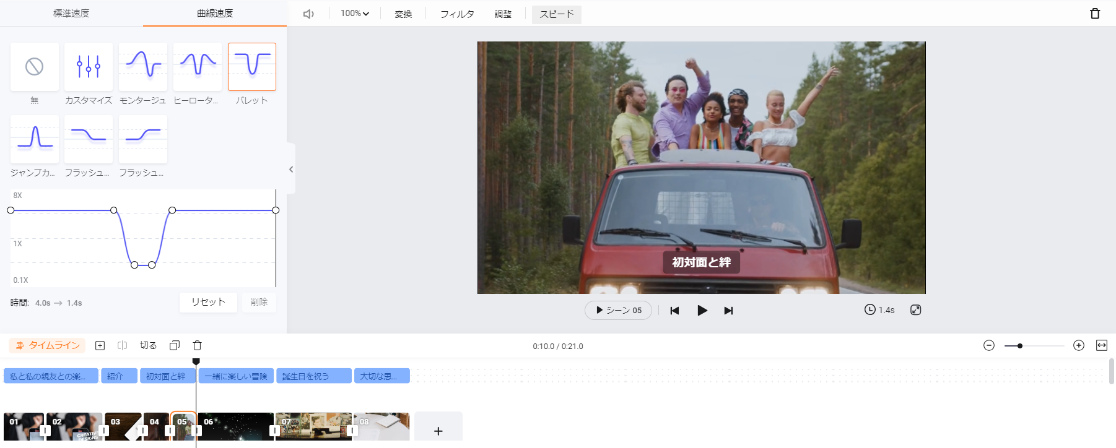Open the 100% volume dropdown

(354, 14)
